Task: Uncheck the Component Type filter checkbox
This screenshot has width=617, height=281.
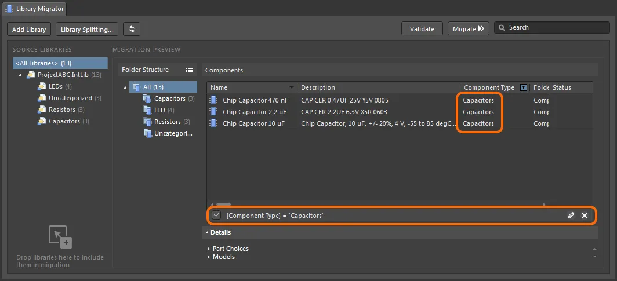Action: (216, 216)
